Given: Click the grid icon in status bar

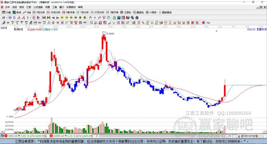Looking at the screenshot, I should (2, 136).
